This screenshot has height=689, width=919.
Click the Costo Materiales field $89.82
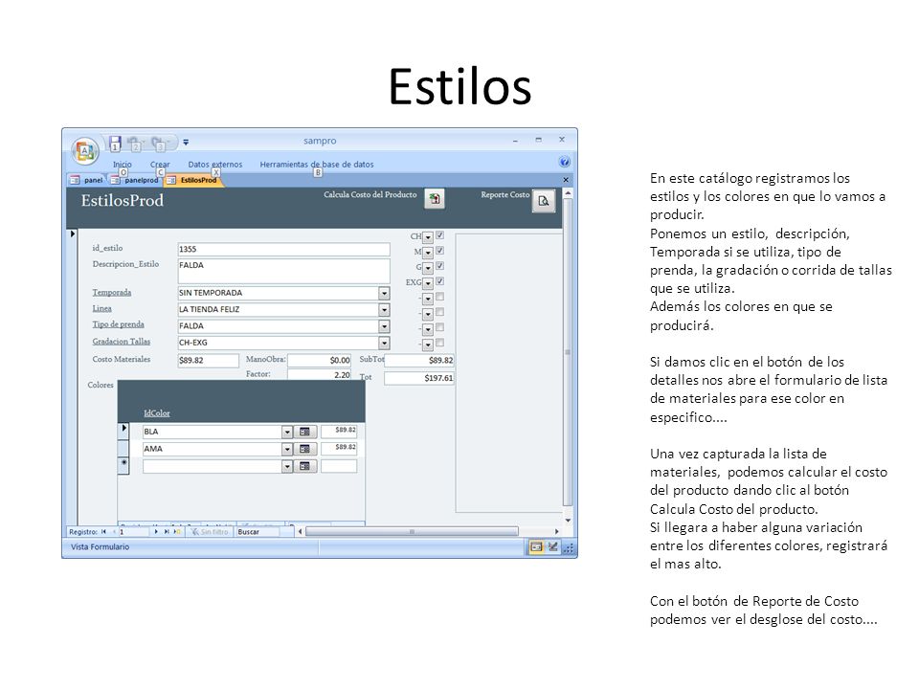208,361
